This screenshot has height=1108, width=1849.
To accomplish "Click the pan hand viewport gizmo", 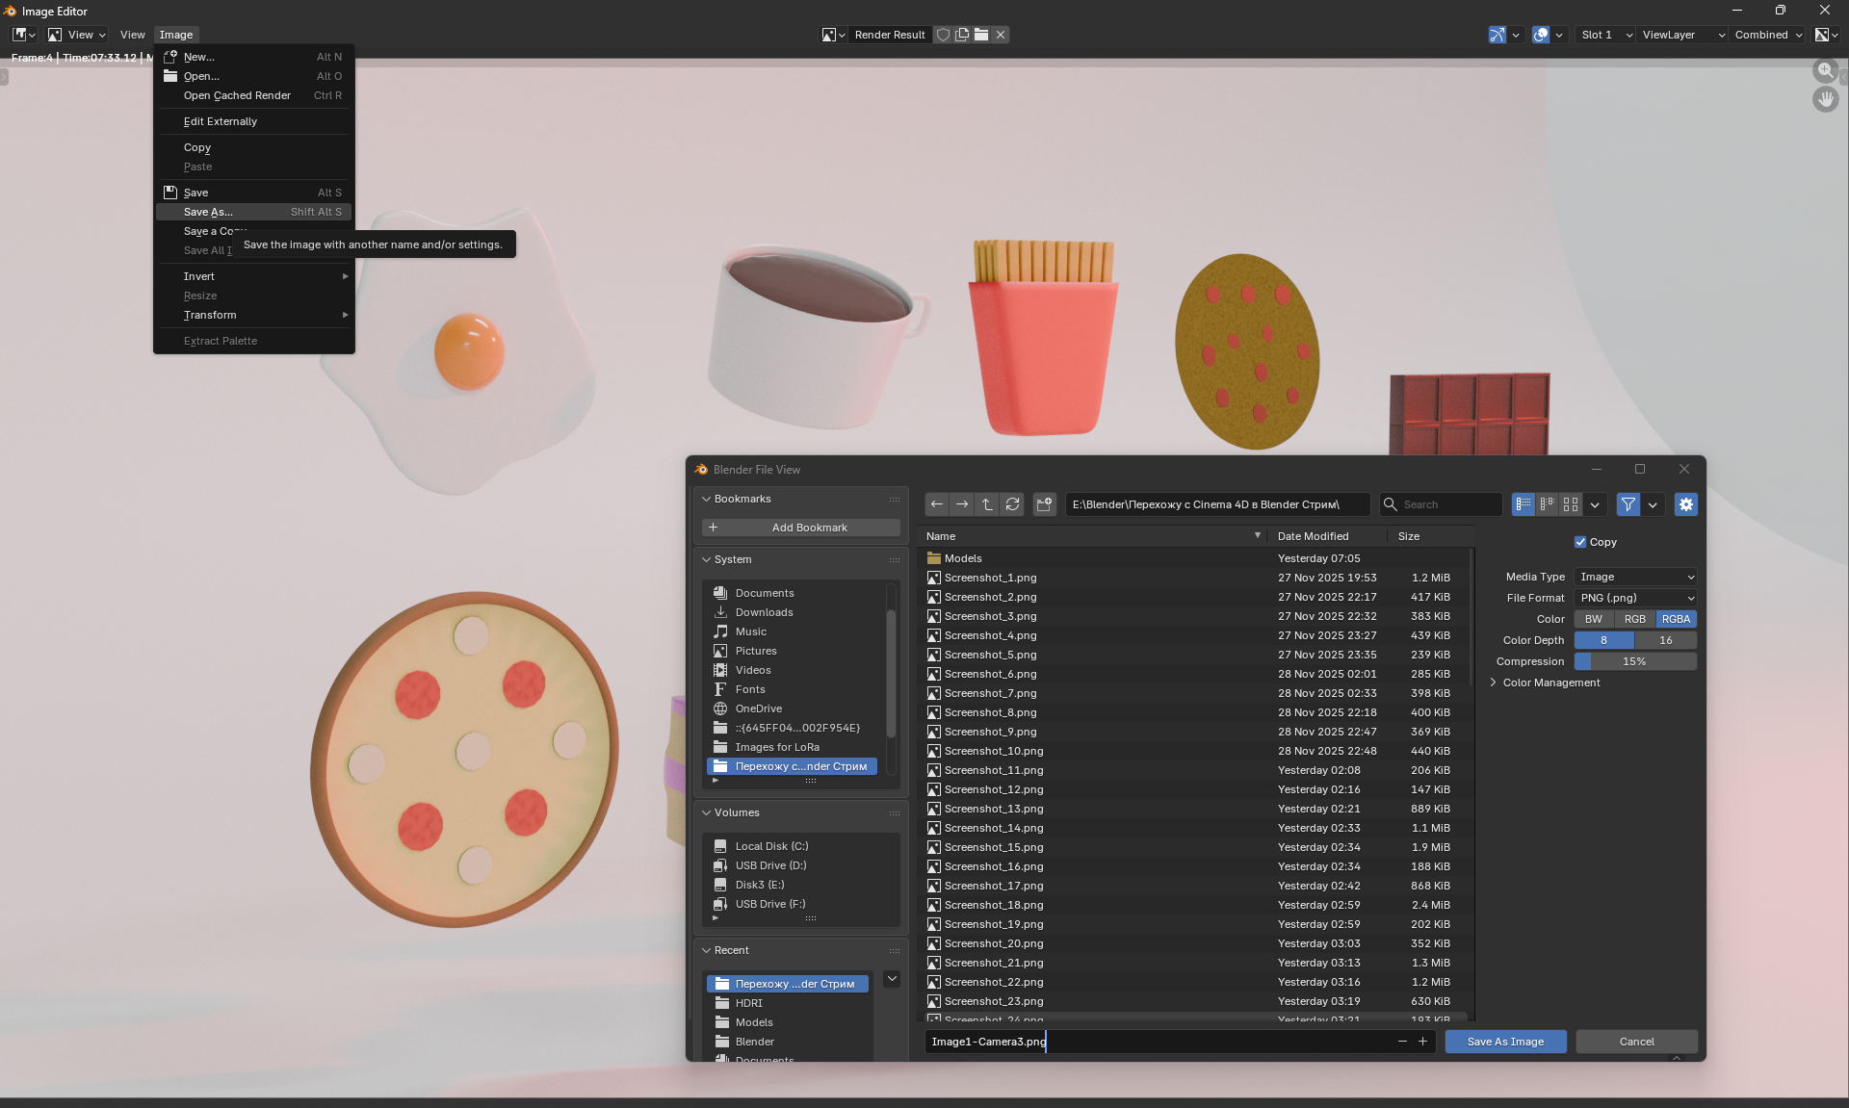I will [x=1825, y=99].
